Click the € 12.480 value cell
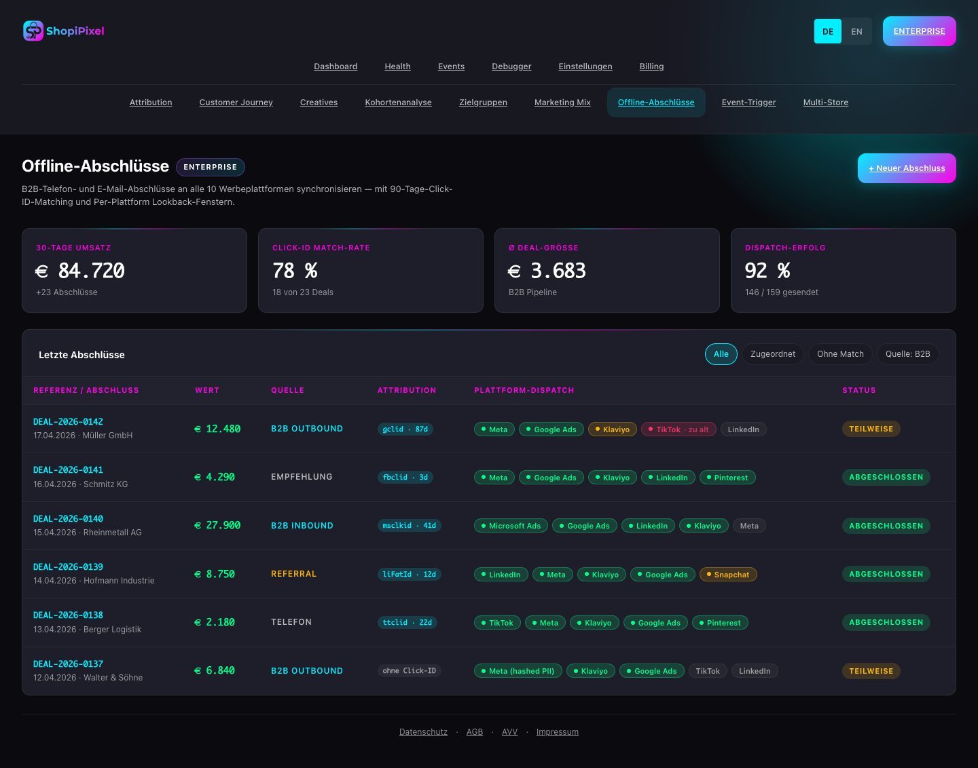Screen dimensions: 978x768 pos(217,429)
